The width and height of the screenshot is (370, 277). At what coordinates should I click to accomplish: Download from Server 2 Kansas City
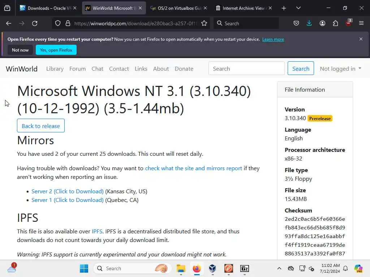68,191
